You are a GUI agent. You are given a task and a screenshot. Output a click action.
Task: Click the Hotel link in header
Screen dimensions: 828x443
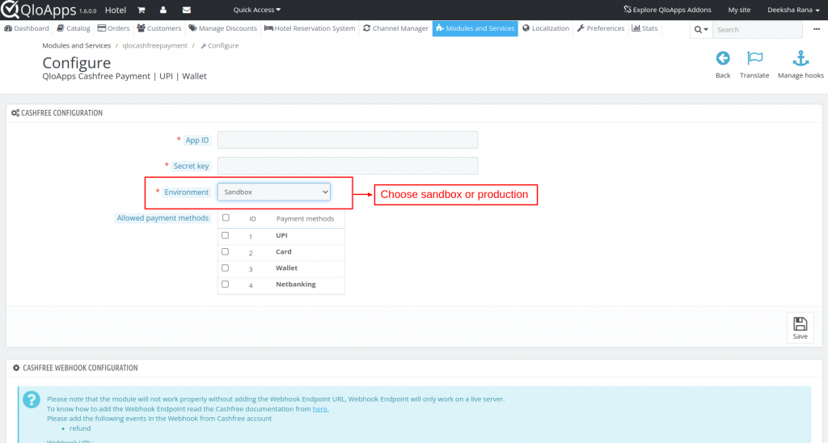[115, 10]
